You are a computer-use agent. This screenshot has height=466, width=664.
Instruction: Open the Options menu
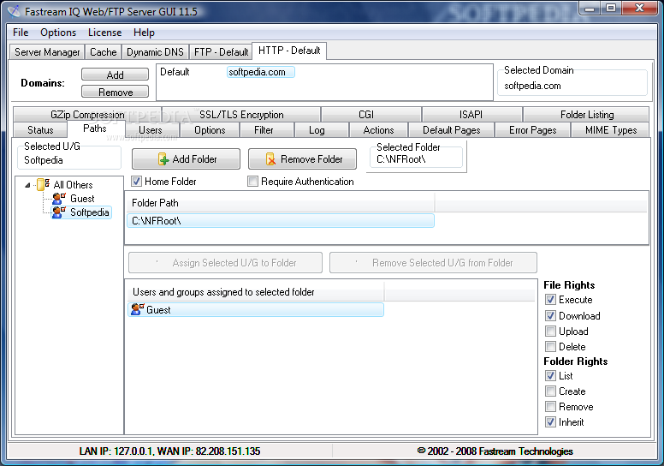coord(58,33)
